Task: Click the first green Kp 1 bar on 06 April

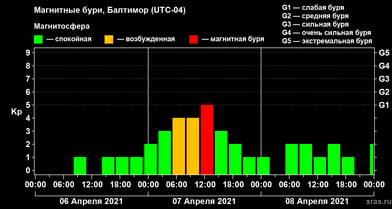Action: [80, 166]
